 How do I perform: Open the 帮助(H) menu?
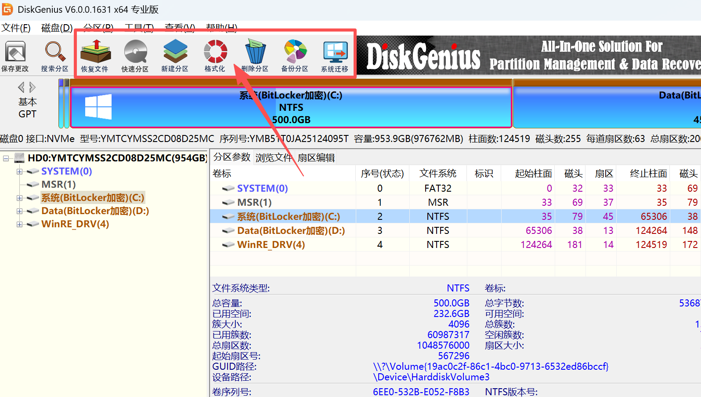coord(221,27)
